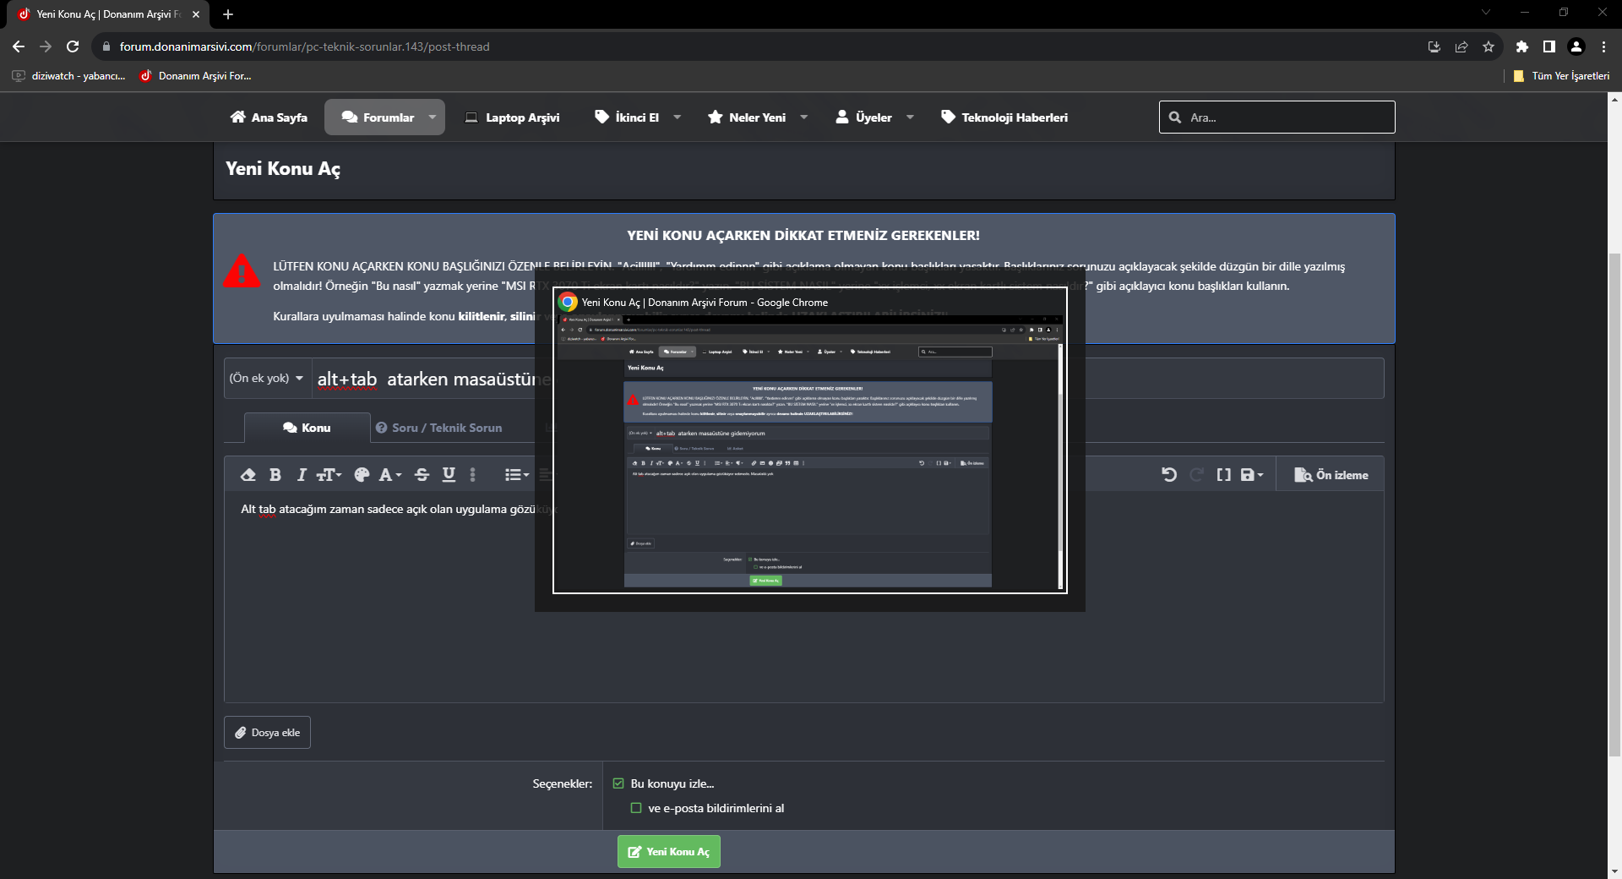Click inside the message body editor

[803, 596]
